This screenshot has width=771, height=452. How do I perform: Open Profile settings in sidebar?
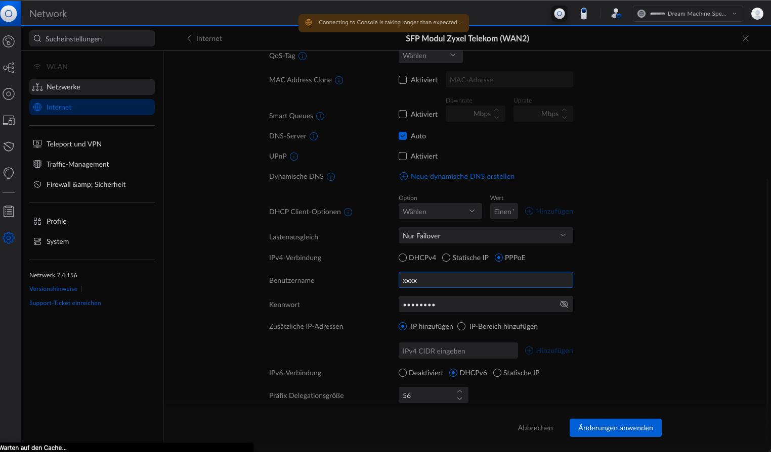pyautogui.click(x=92, y=221)
